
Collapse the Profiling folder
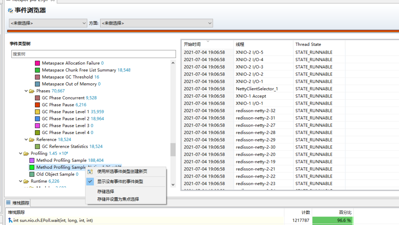21,154
